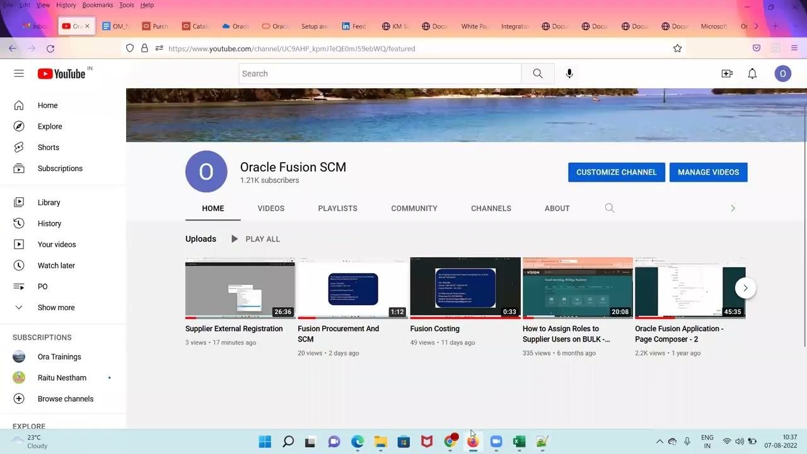807x454 pixels.
Task: Click the URL address bar
Action: 403,49
